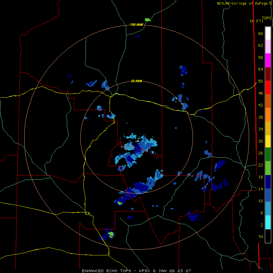The width and height of the screenshot is (273, 273).
Task: Click the dark red legend color block
Action: [x=268, y=74]
